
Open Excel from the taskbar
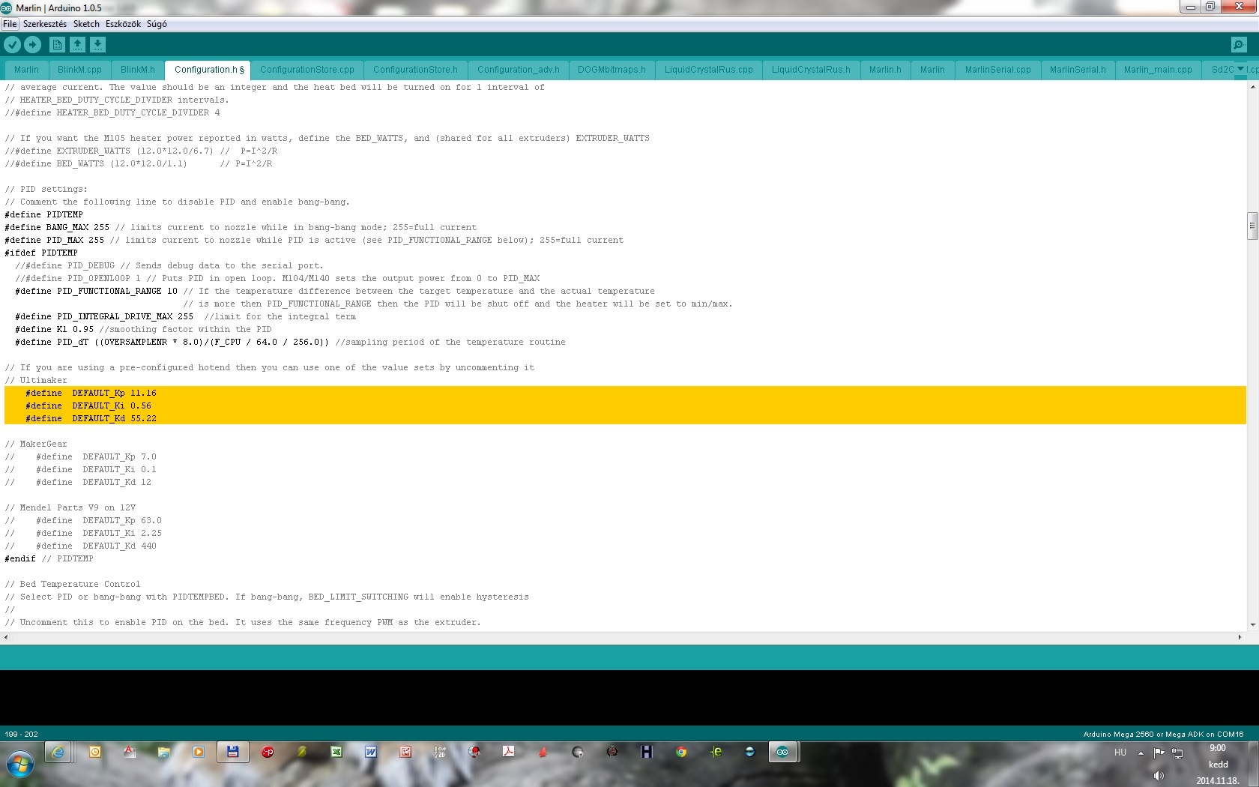pyautogui.click(x=336, y=752)
